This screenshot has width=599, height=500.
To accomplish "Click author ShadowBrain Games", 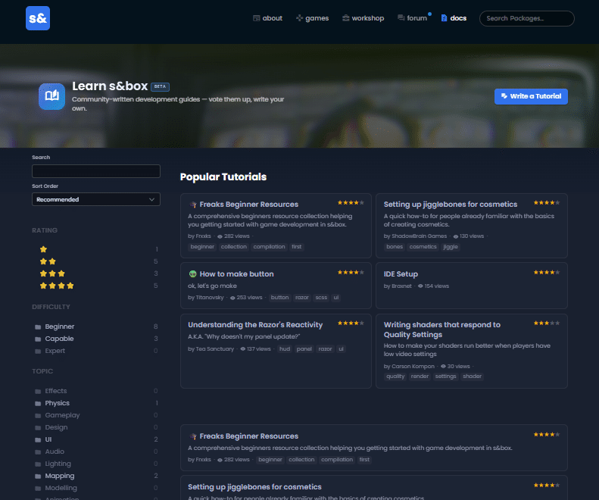I will [x=419, y=236].
